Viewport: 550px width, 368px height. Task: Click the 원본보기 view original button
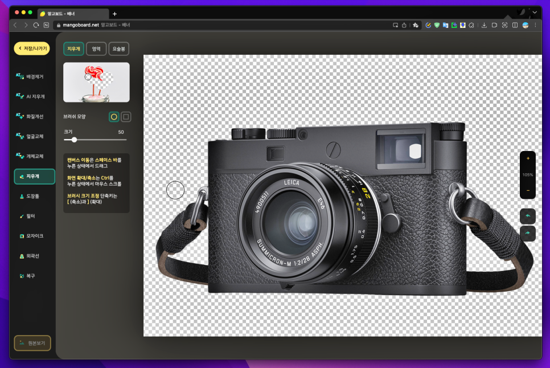coord(32,343)
